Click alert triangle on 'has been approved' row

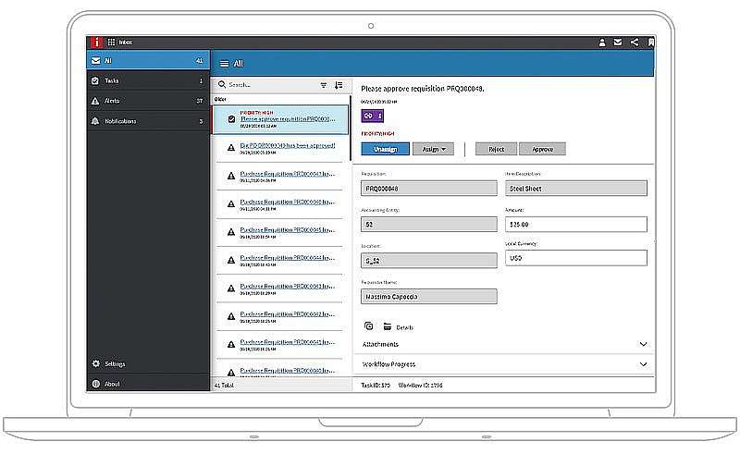[x=230, y=148]
